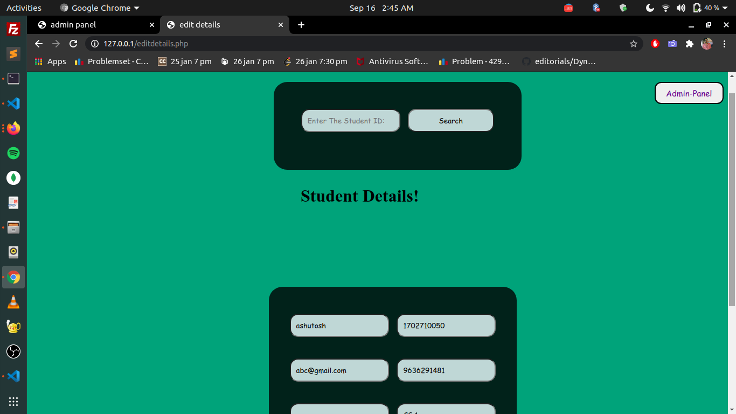Switch to the admin panel tab
This screenshot has height=414, width=736.
pyautogui.click(x=95, y=25)
